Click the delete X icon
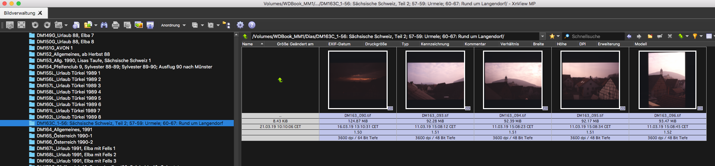 point(670,36)
